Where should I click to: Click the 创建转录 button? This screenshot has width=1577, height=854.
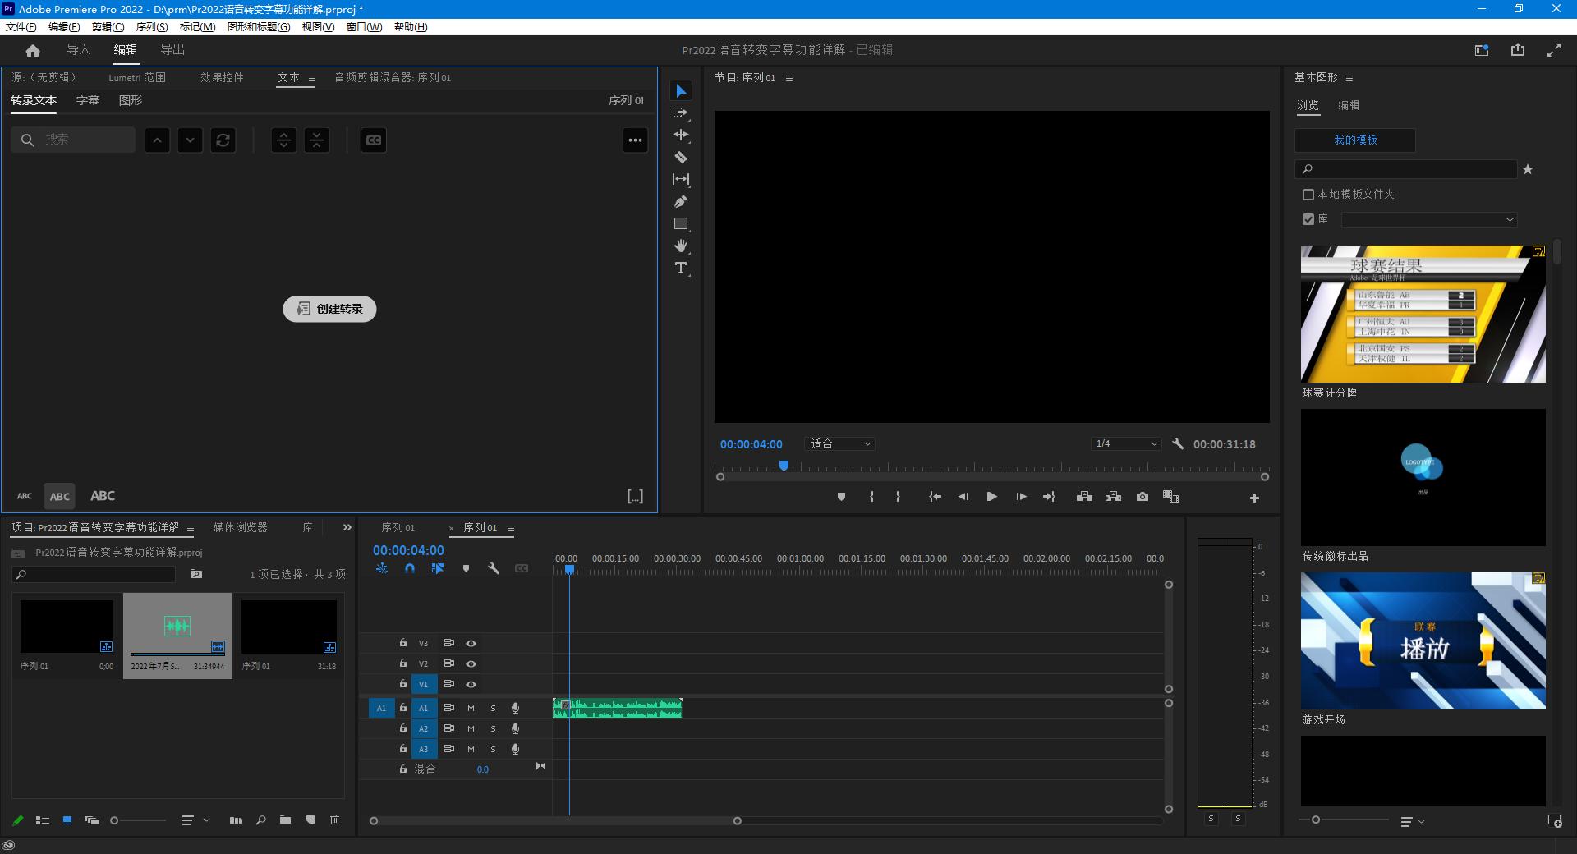click(x=329, y=309)
